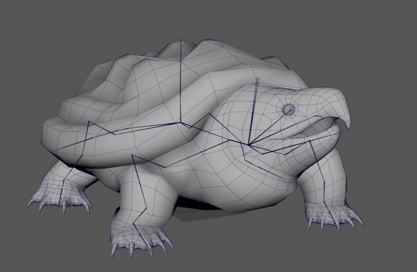417x272 pixels.
Task: Click the front foot nearest the camera
Action: coord(141,240)
